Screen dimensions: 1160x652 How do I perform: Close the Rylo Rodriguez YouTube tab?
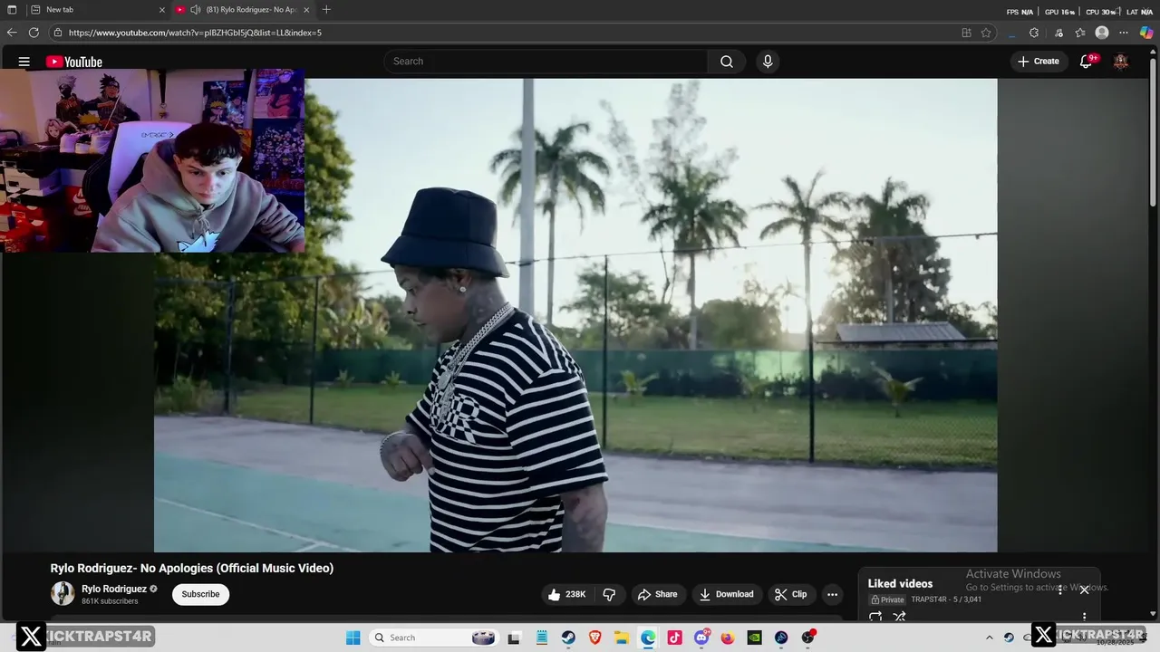click(x=306, y=10)
